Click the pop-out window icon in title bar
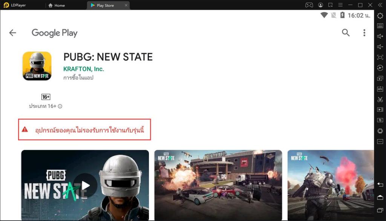This screenshot has width=386, height=221. [x=330, y=5]
